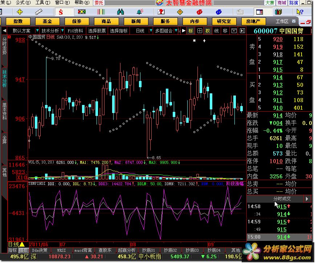315x263 pixels.
Task: Click the blue round logo toolbar icon
Action: [x=218, y=12]
